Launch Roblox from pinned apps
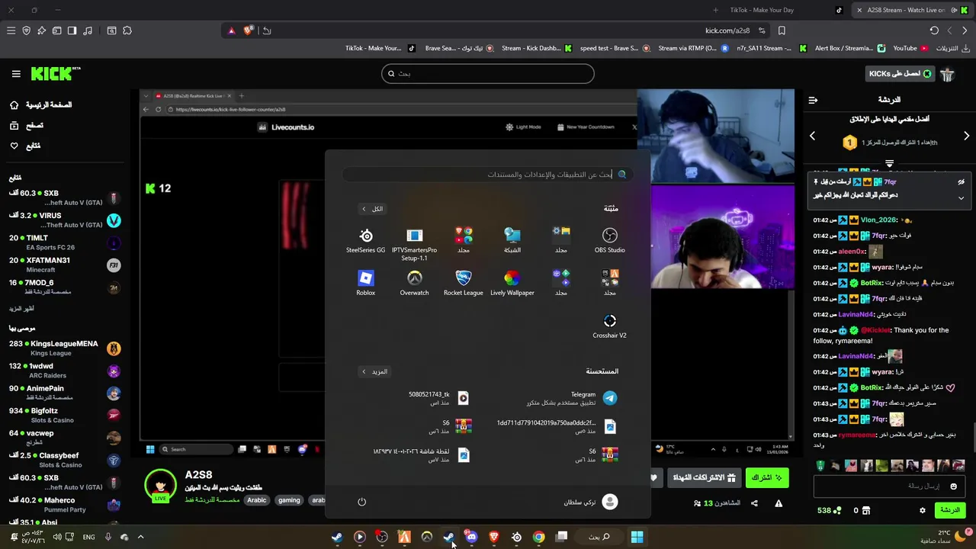The image size is (976, 549). (365, 282)
